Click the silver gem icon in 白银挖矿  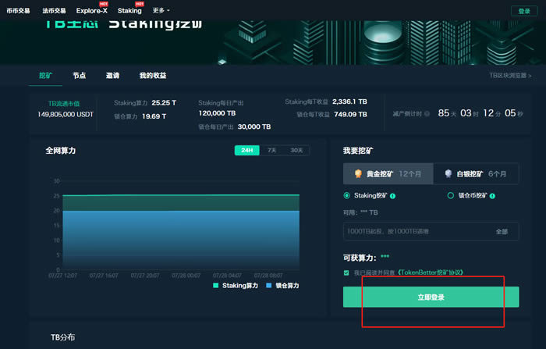(x=448, y=174)
